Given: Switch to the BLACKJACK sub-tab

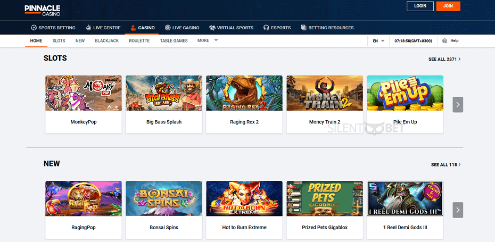Looking at the screenshot, I should click(107, 41).
